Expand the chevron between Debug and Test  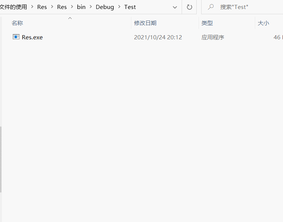point(119,7)
